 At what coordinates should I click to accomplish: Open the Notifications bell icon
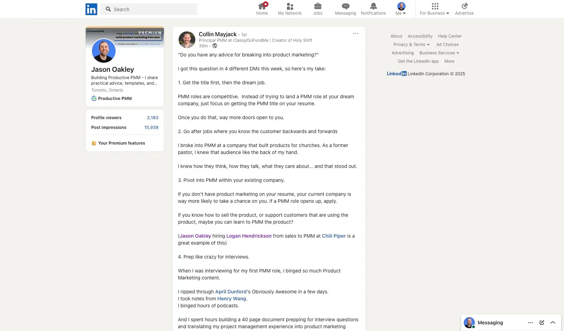point(373,6)
